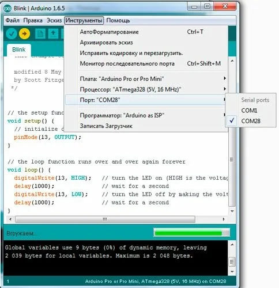This screenshot has height=288, width=279.
Task: Click the pinMode(13, OUTPUT) line
Action: (x=47, y=137)
